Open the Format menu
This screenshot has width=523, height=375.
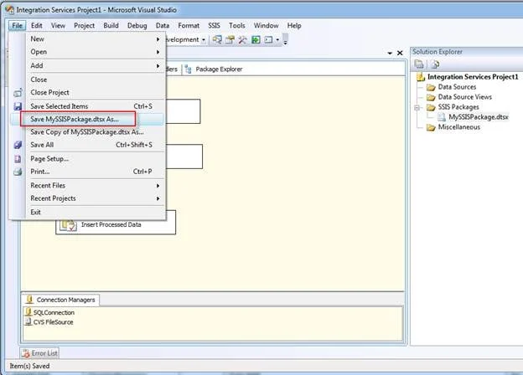click(x=189, y=26)
